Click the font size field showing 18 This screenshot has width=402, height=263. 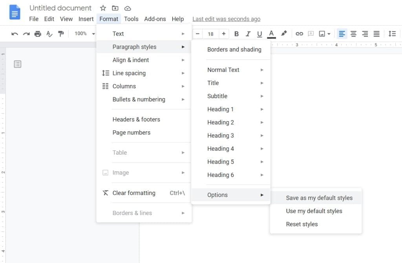pos(210,34)
